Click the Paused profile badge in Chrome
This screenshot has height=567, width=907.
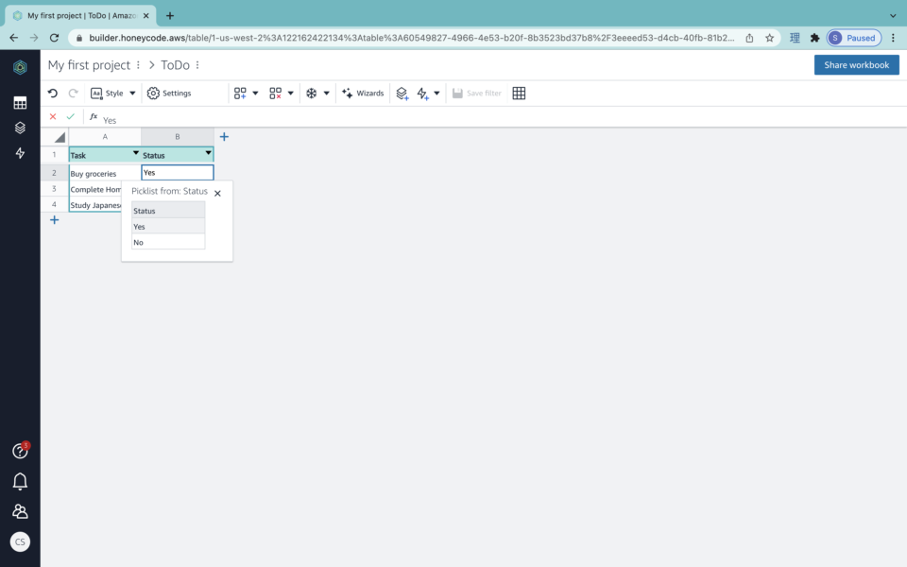(x=853, y=37)
